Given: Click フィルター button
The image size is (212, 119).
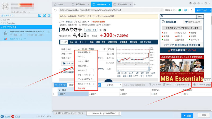Looking at the screenshot, I should [155, 85].
